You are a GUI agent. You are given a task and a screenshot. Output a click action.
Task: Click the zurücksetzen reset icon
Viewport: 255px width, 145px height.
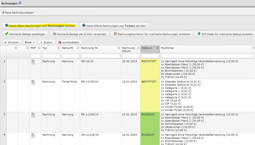click(x=60, y=42)
